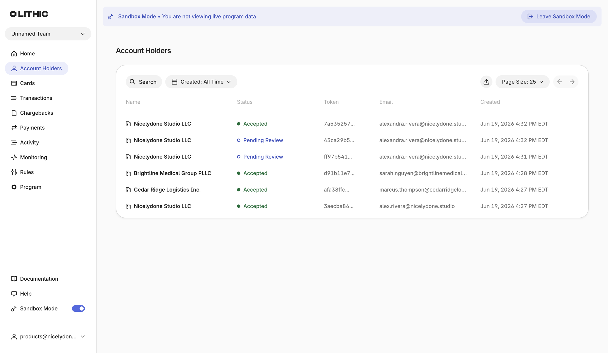Click building icon for Brightline Medical Group
The width and height of the screenshot is (608, 353).
128,173
